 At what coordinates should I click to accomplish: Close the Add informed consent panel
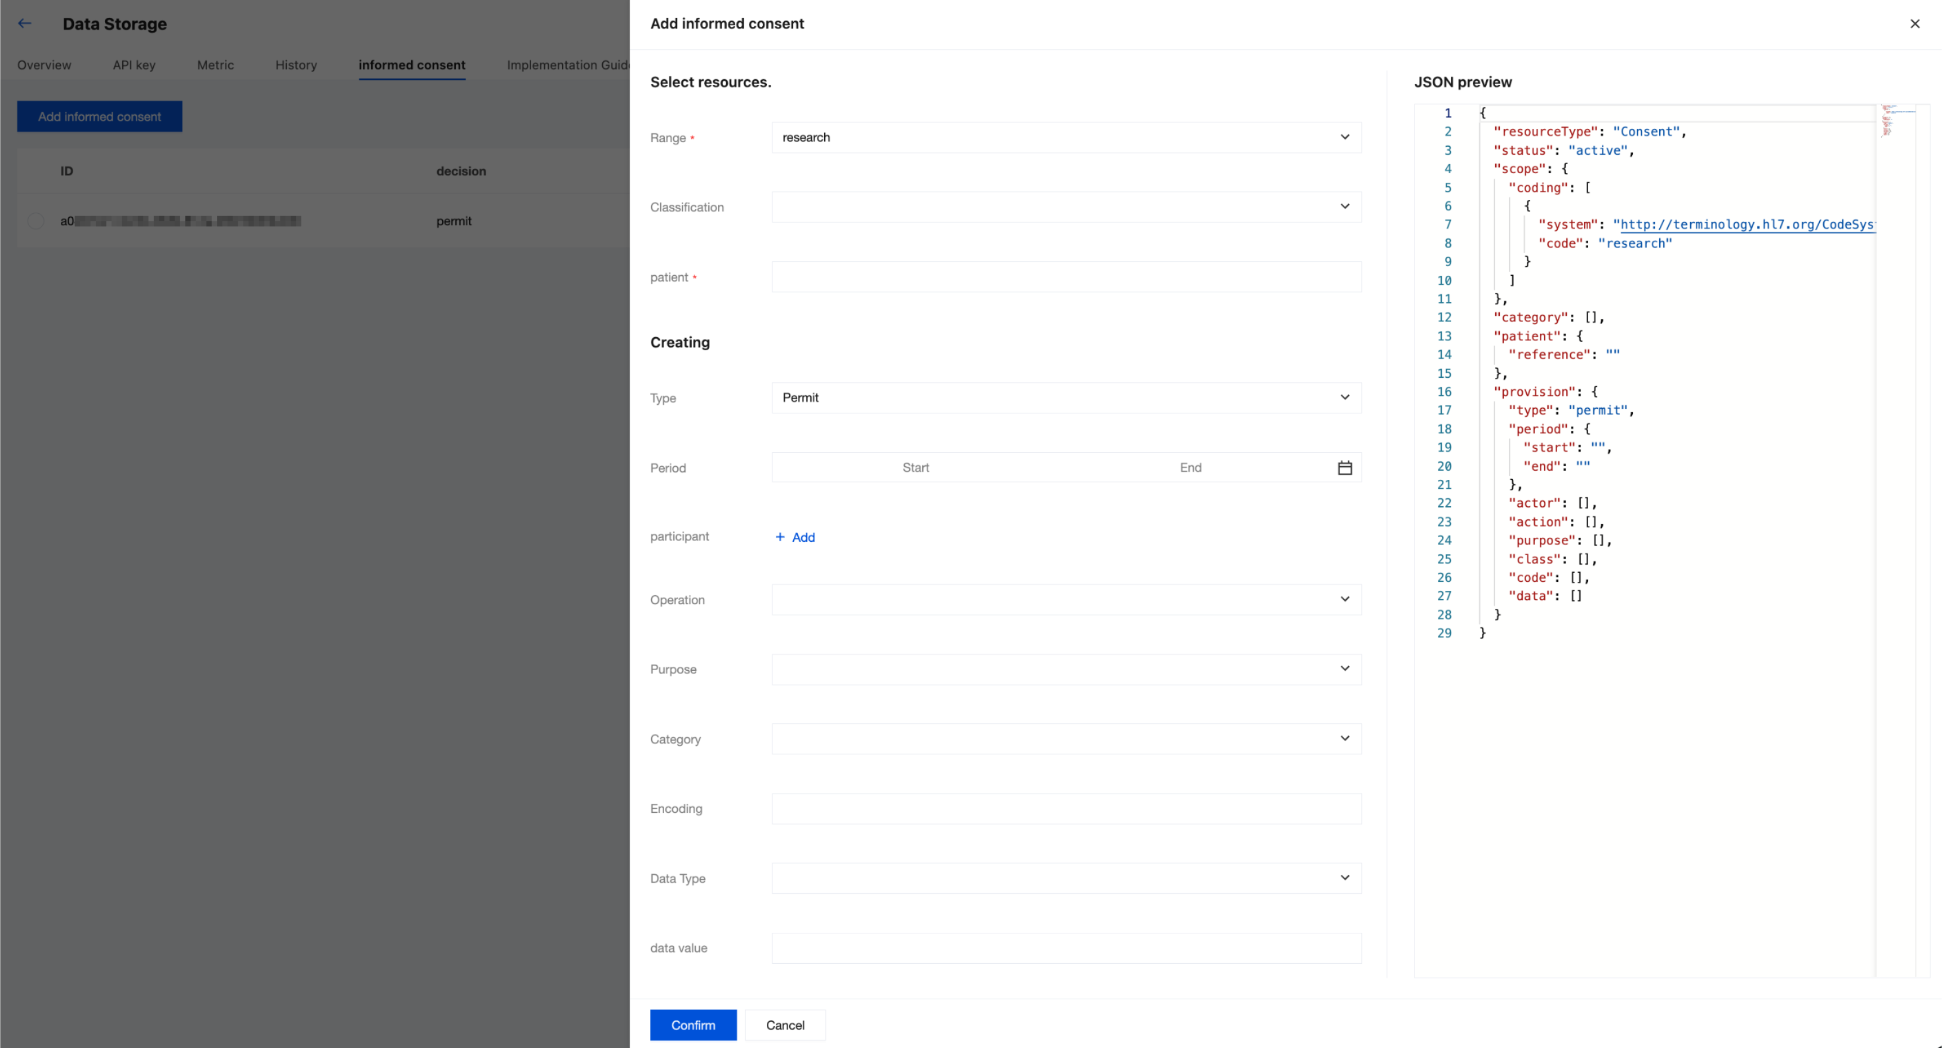point(1915,24)
